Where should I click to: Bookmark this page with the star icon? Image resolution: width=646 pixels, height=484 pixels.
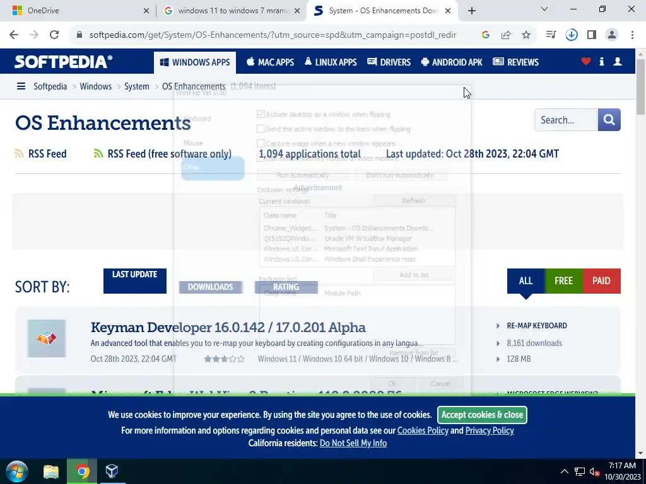point(526,35)
